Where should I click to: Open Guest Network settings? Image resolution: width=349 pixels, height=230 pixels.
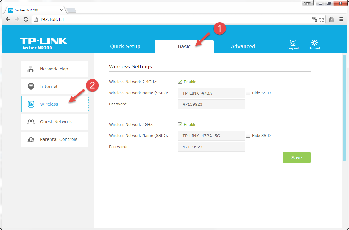55,122
